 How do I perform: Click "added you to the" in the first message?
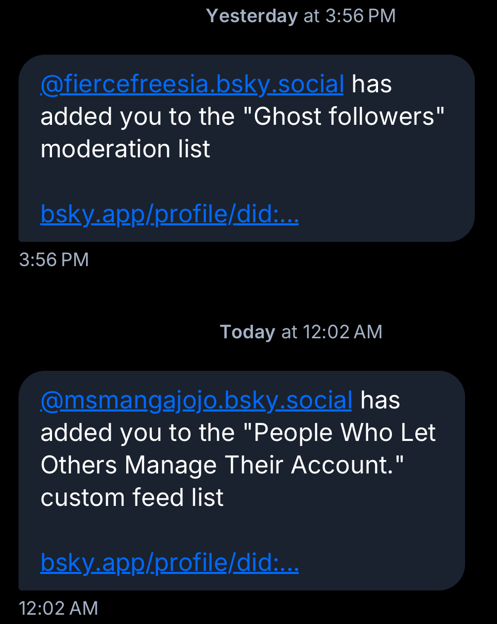tap(136, 117)
